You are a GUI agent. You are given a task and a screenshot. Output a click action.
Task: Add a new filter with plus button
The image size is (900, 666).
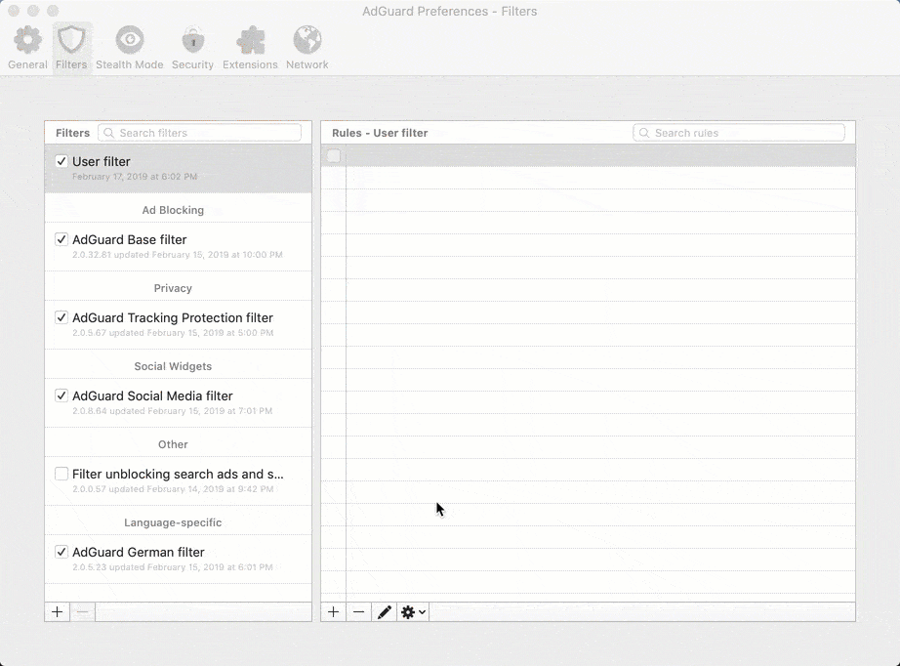tap(58, 612)
